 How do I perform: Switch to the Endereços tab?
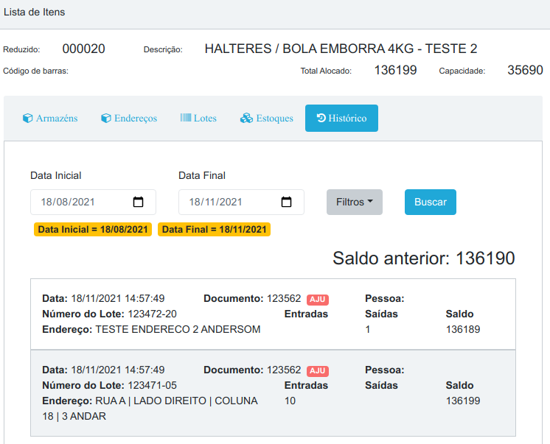point(129,118)
